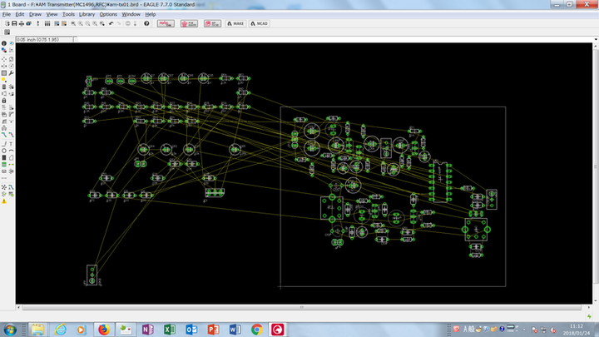This screenshot has height=337, width=599.
Task: Open Firefox from the taskbar
Action: 104,330
